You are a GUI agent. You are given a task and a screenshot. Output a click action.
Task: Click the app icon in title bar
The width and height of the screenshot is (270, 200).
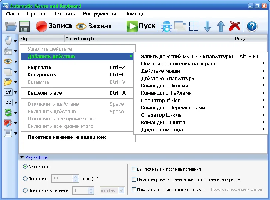(6, 6)
